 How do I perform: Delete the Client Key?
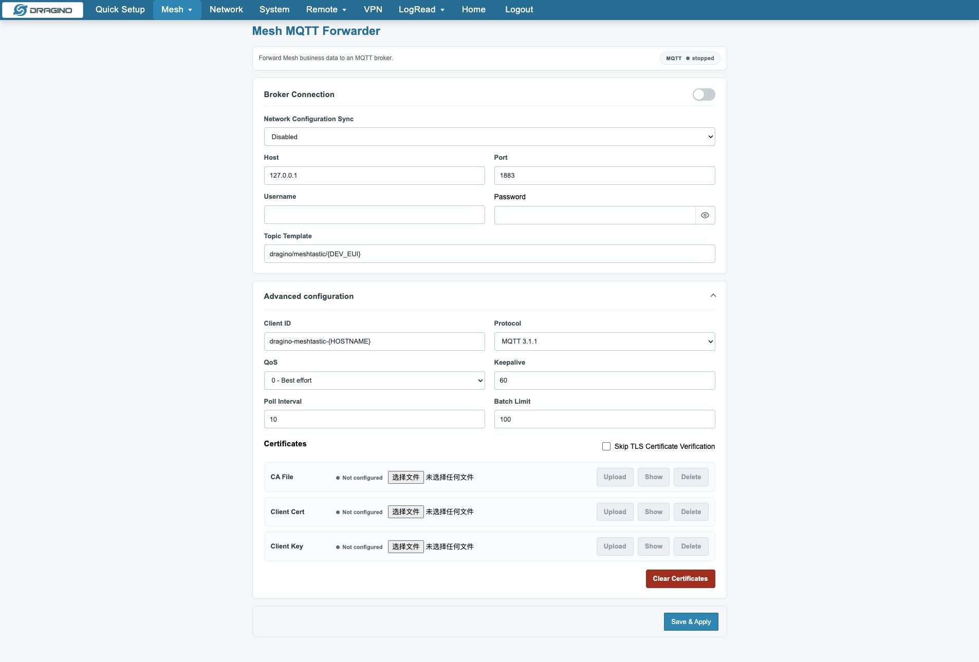[691, 546]
